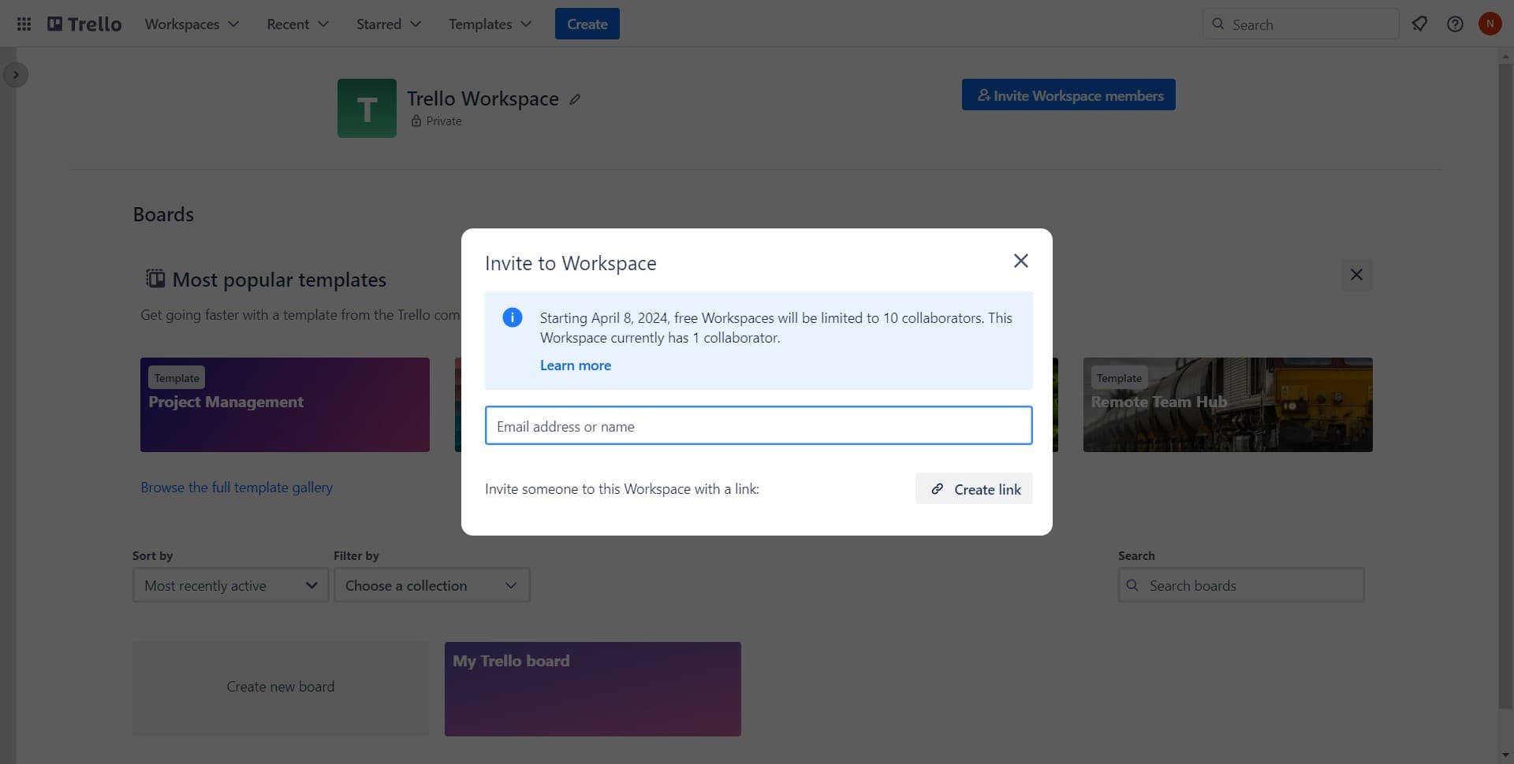Viewport: 1514px width, 764px height.
Task: Click the Trello logo
Action: point(83,24)
